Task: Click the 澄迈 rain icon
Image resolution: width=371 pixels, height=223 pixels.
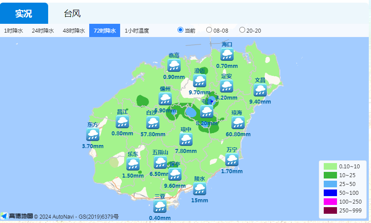Action: 200,81
